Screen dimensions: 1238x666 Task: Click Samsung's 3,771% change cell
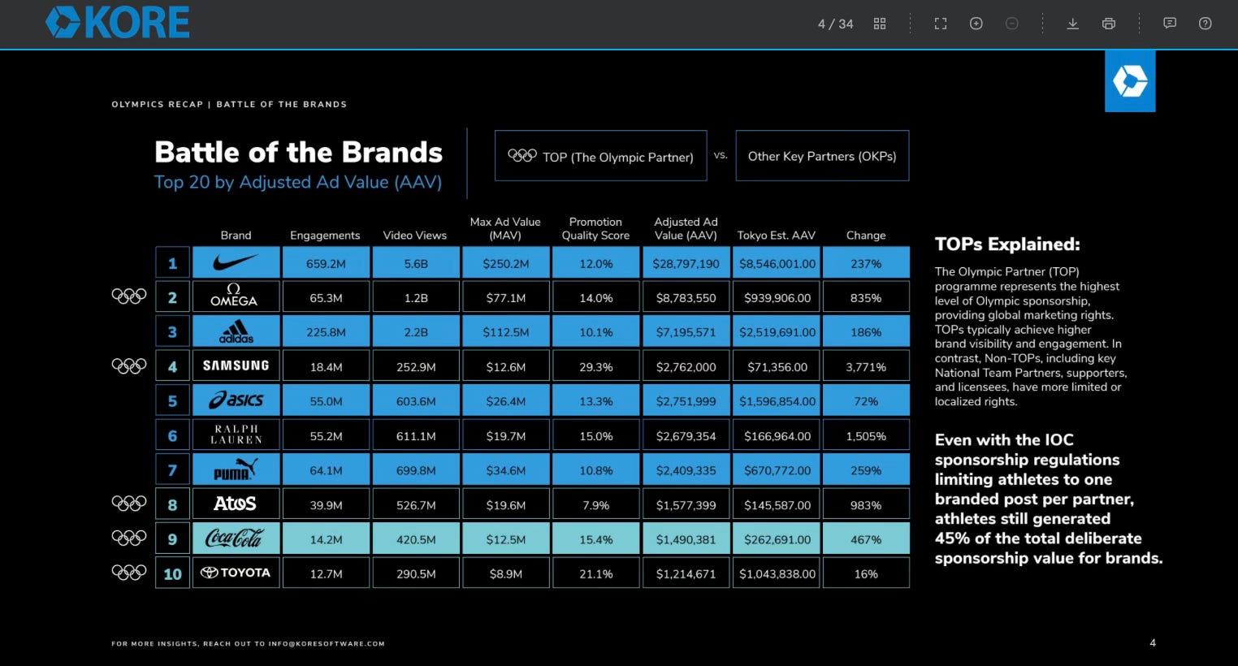point(866,366)
